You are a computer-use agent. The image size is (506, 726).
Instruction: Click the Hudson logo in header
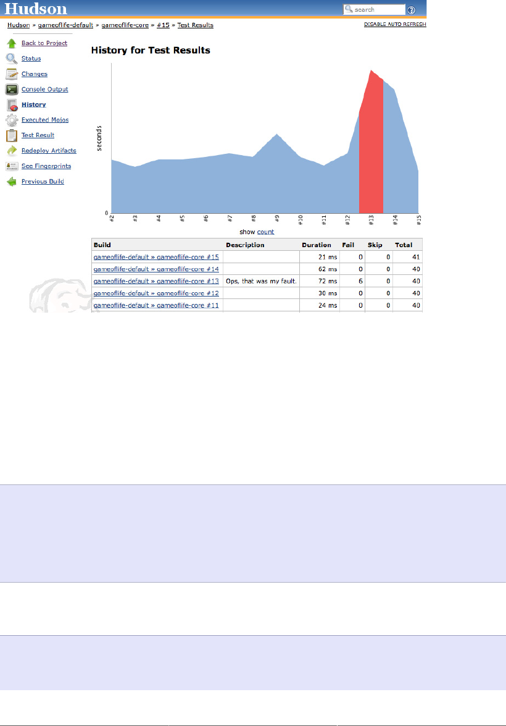pos(36,8)
